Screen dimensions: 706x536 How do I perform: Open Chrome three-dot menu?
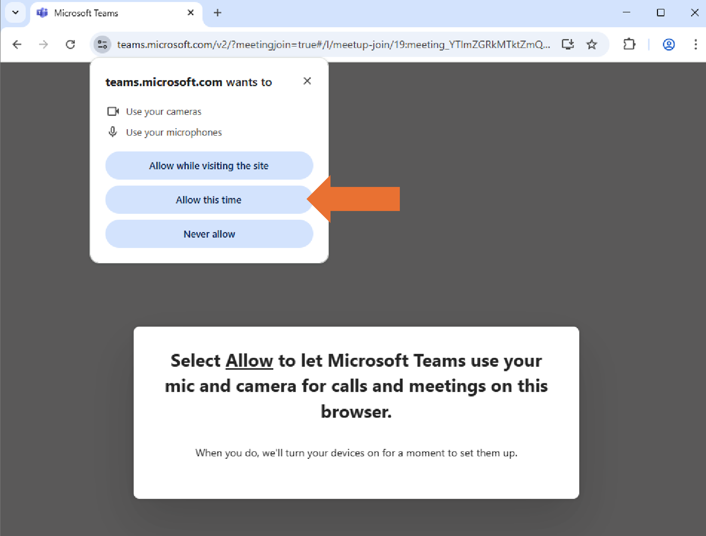[695, 44]
